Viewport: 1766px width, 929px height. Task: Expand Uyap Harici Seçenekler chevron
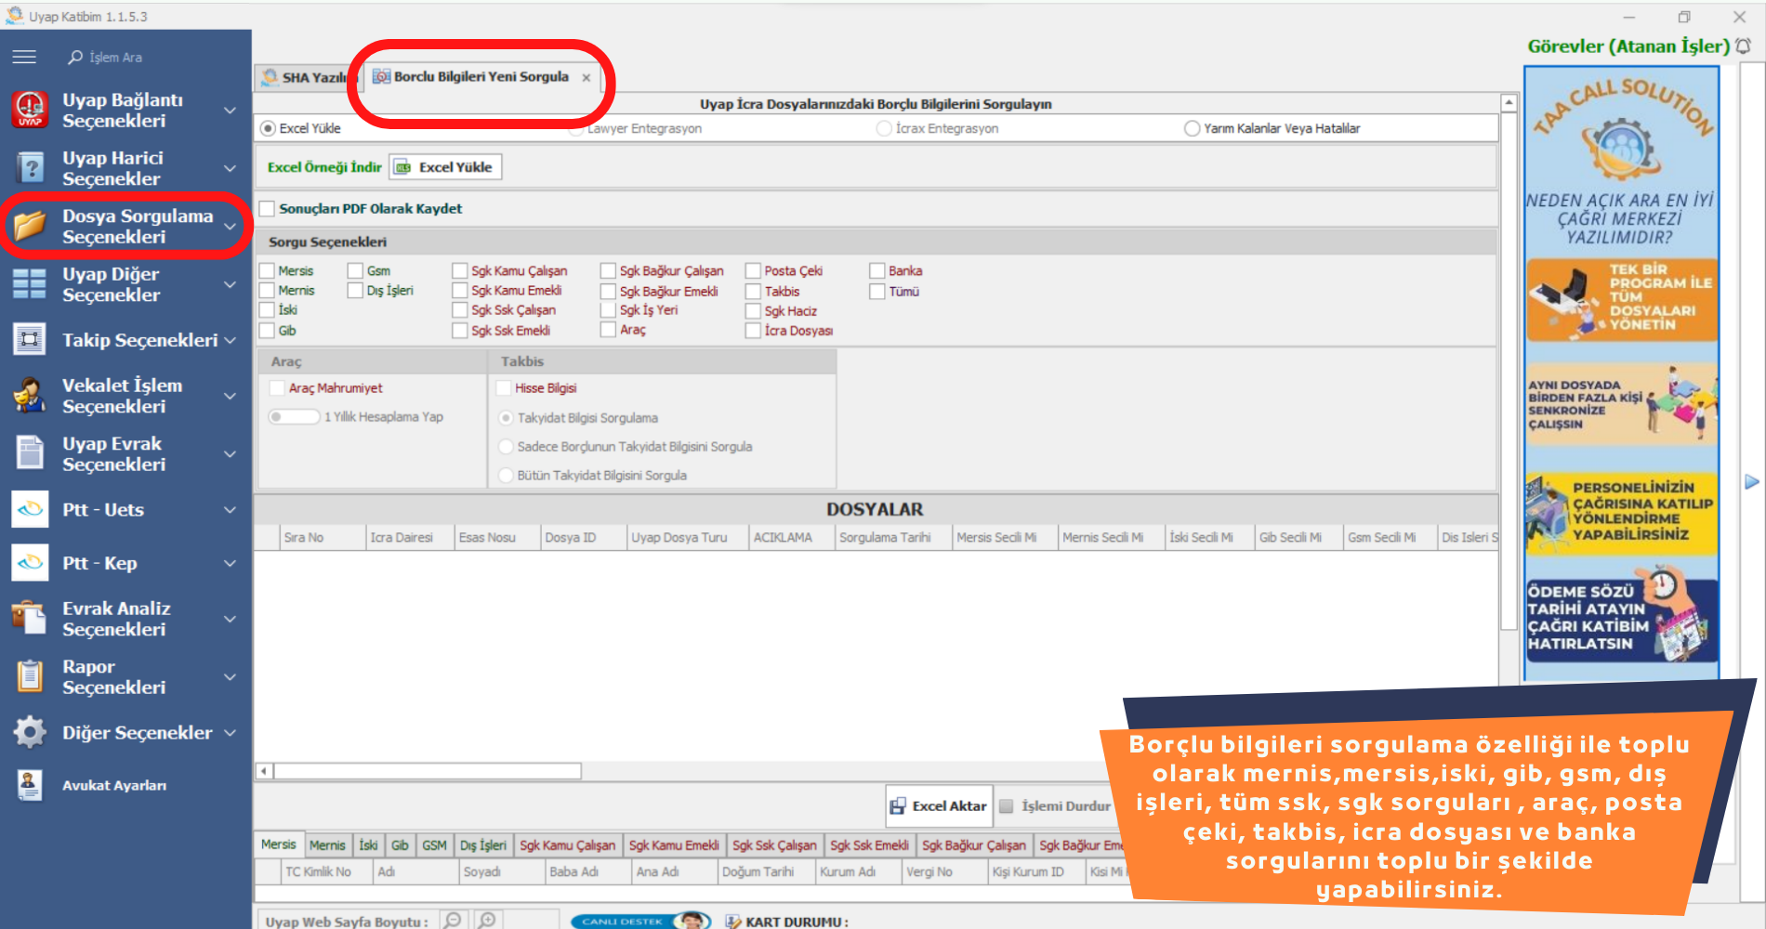pyautogui.click(x=230, y=168)
